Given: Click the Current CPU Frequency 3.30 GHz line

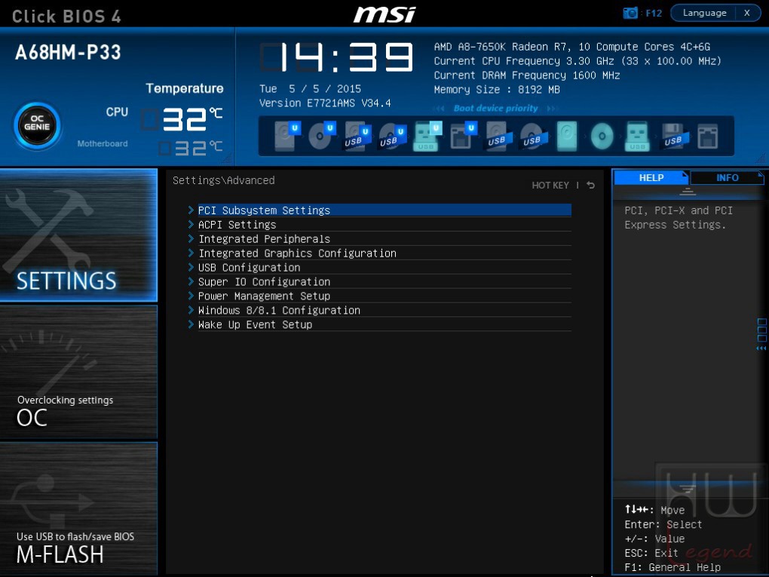Looking at the screenshot, I should 578,61.
